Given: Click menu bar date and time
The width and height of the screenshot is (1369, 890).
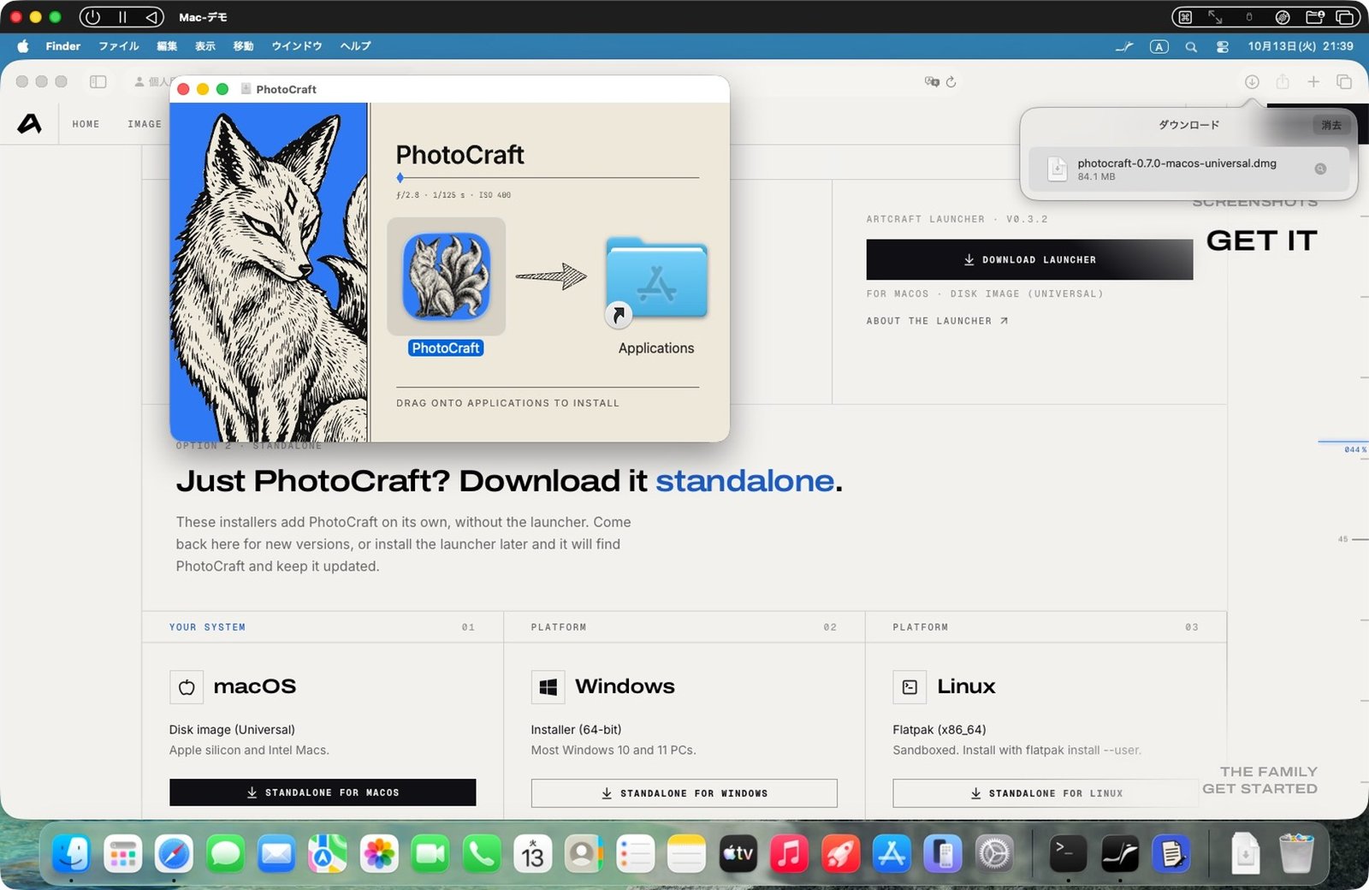Looking at the screenshot, I should pyautogui.click(x=1301, y=46).
